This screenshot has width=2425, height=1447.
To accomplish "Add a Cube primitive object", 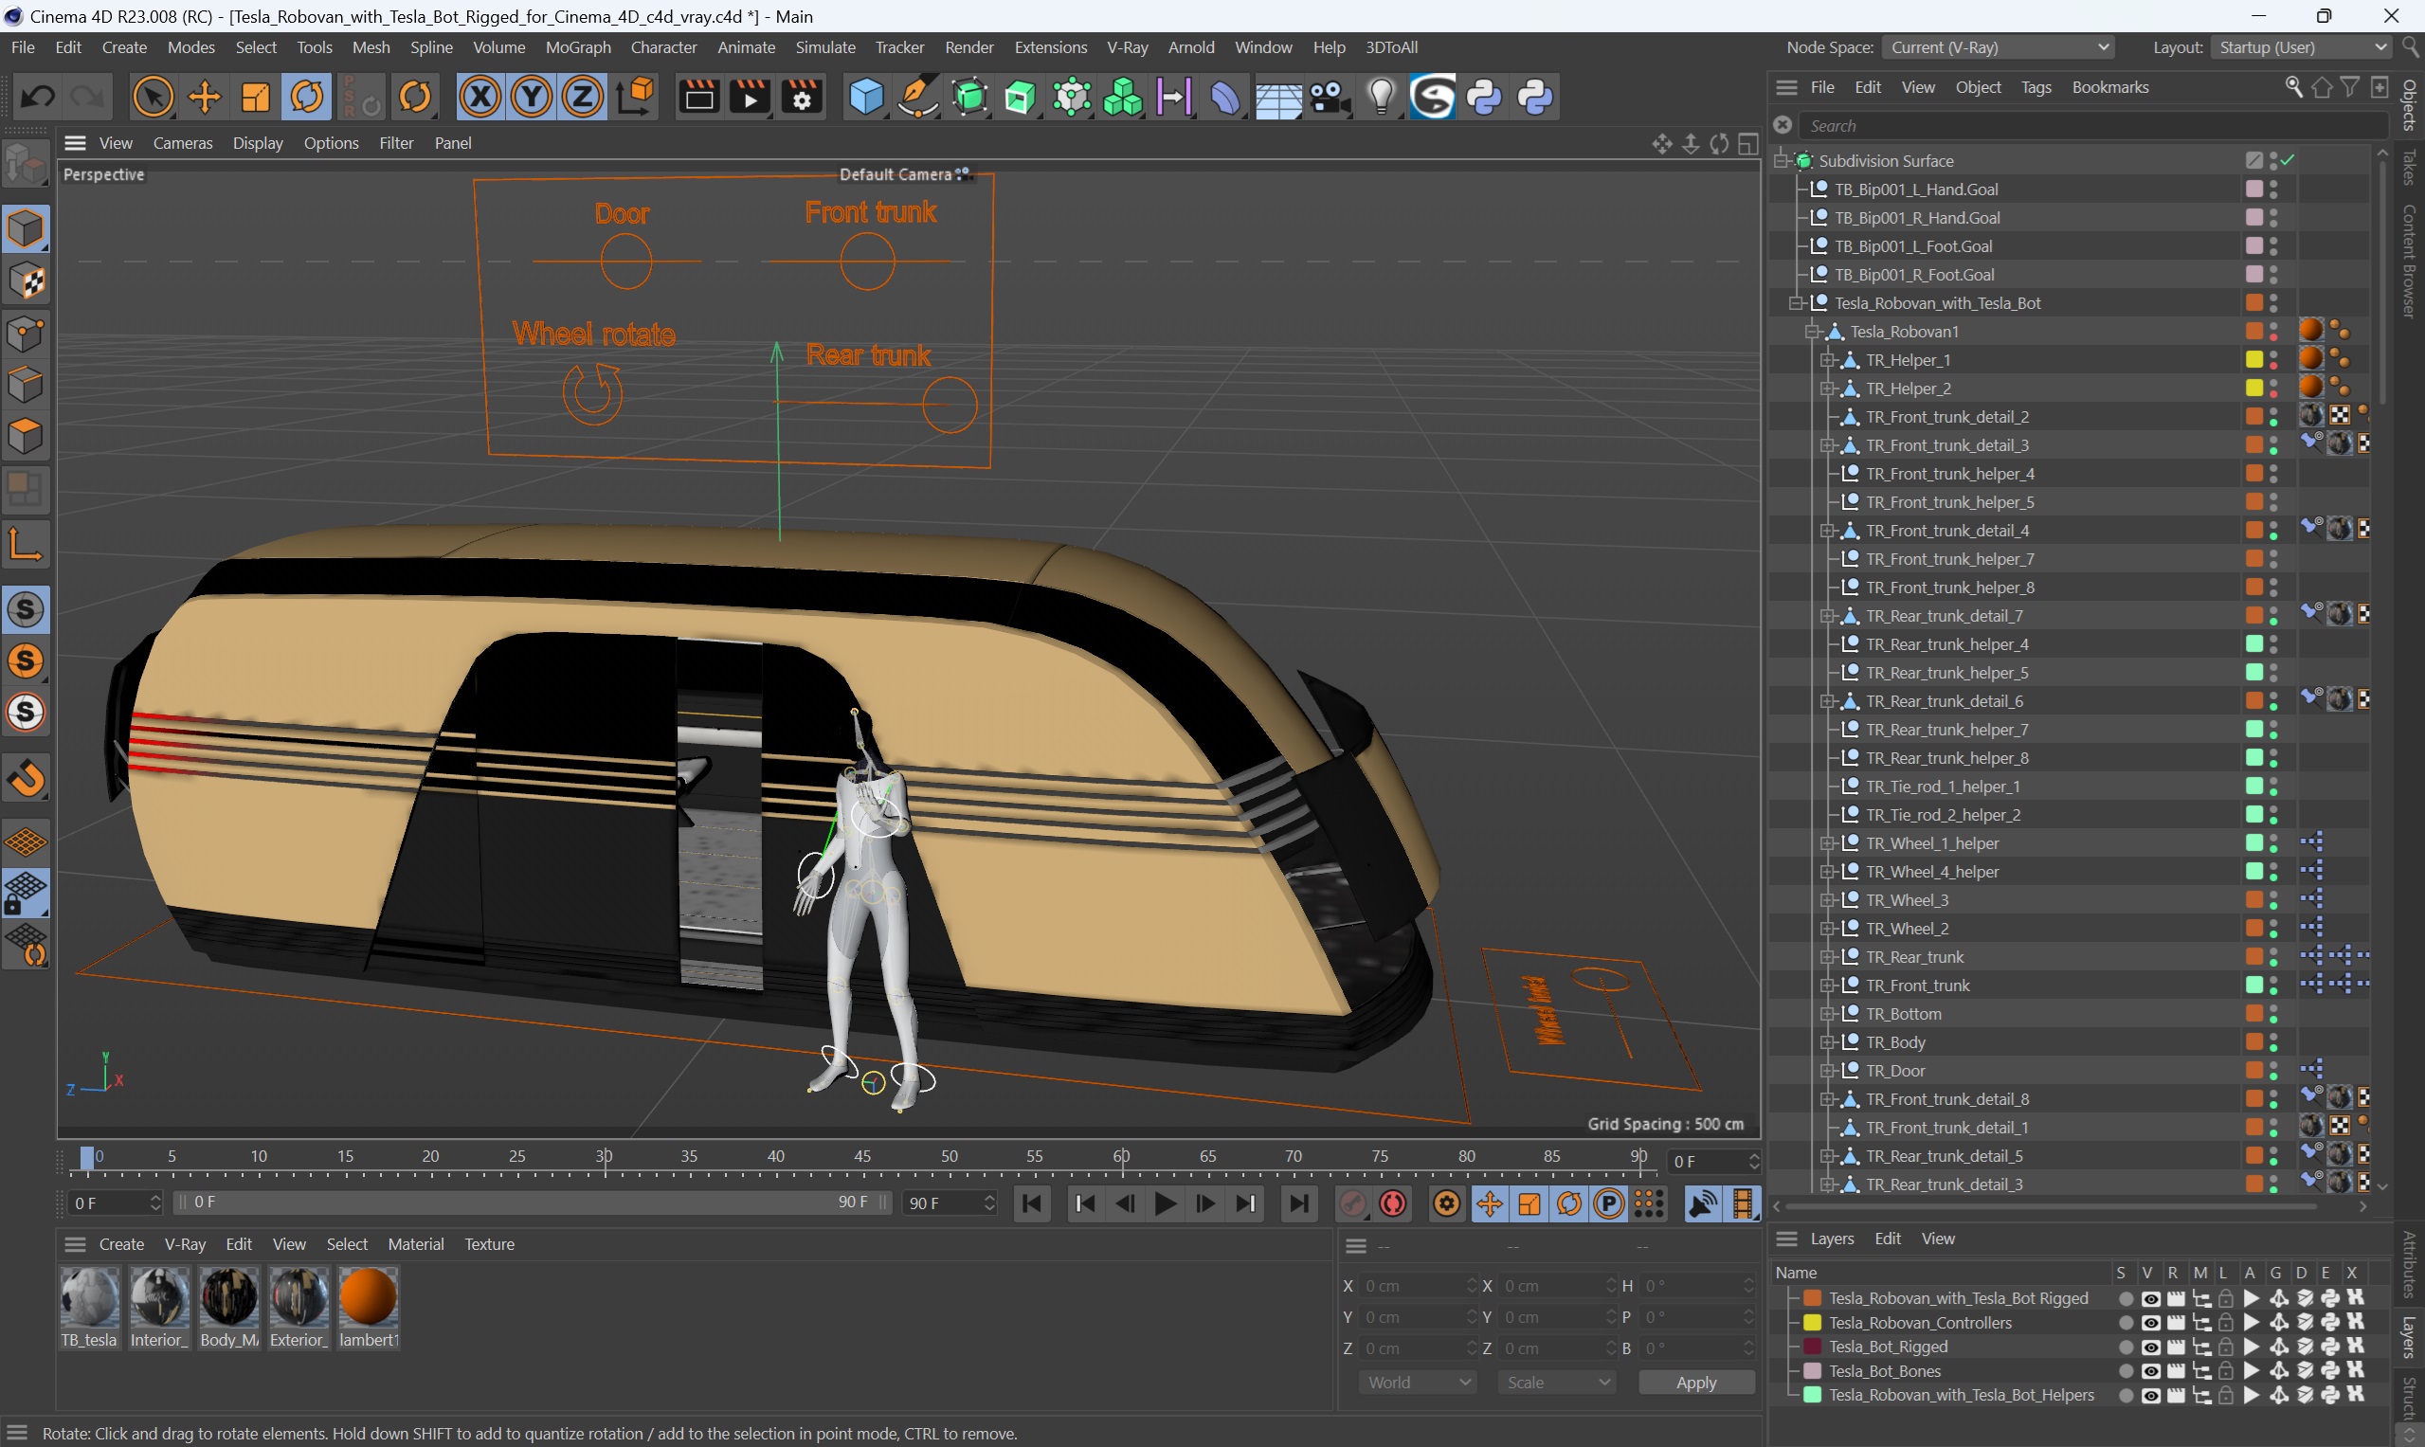I will click(866, 97).
